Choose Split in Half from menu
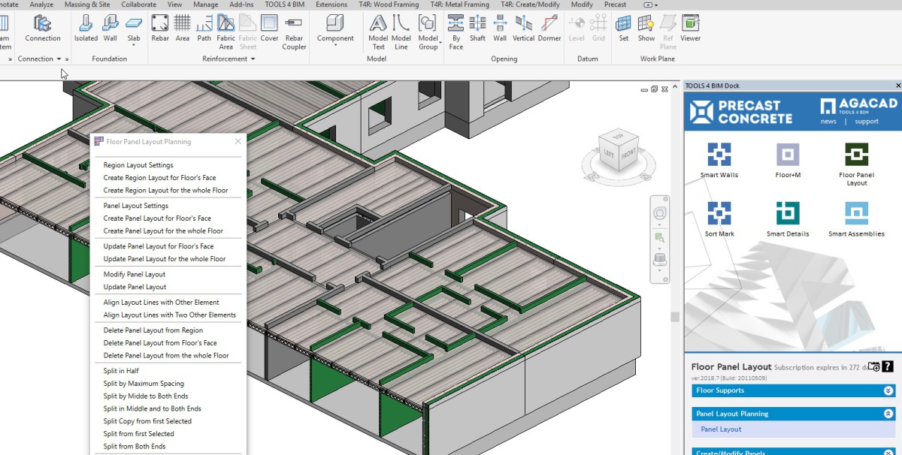The height and width of the screenshot is (455, 902). coord(121,371)
